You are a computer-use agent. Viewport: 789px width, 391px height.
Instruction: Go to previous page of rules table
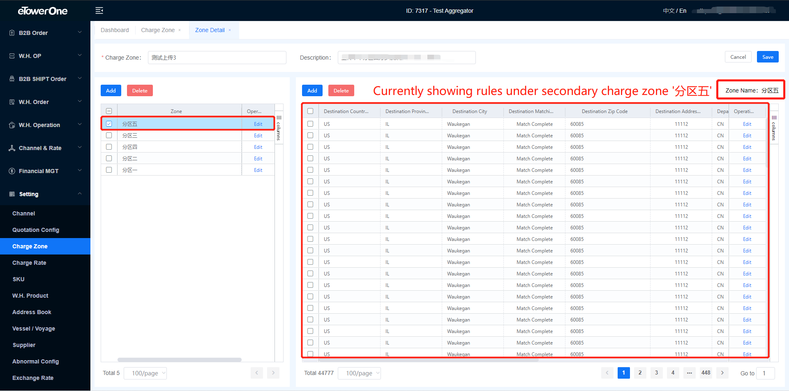pyautogui.click(x=607, y=373)
